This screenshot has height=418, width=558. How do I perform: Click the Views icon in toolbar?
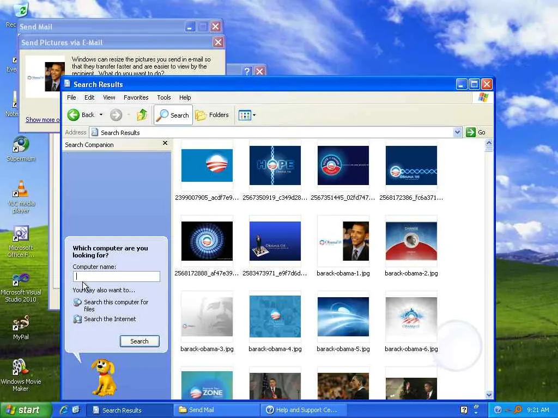[245, 115]
